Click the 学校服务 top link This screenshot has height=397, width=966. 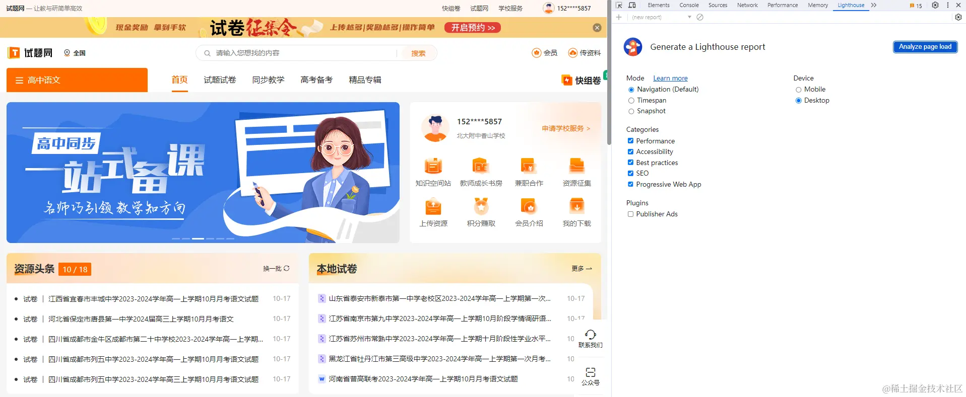pos(510,9)
